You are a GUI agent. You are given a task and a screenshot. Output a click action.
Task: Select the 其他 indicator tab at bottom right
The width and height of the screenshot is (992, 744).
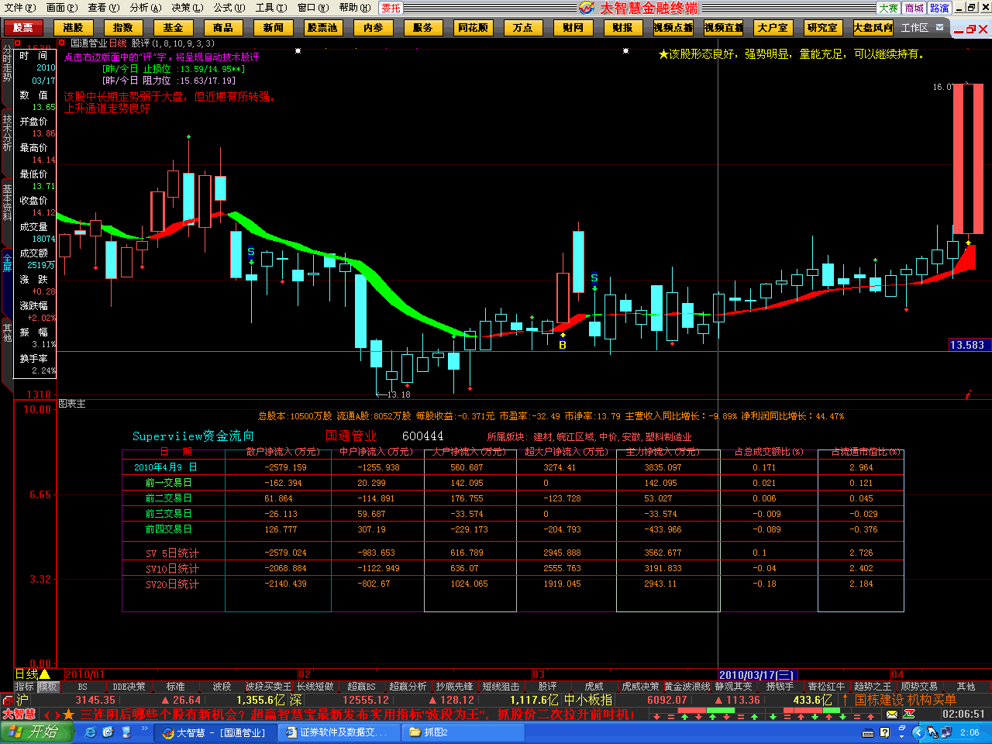(x=966, y=687)
